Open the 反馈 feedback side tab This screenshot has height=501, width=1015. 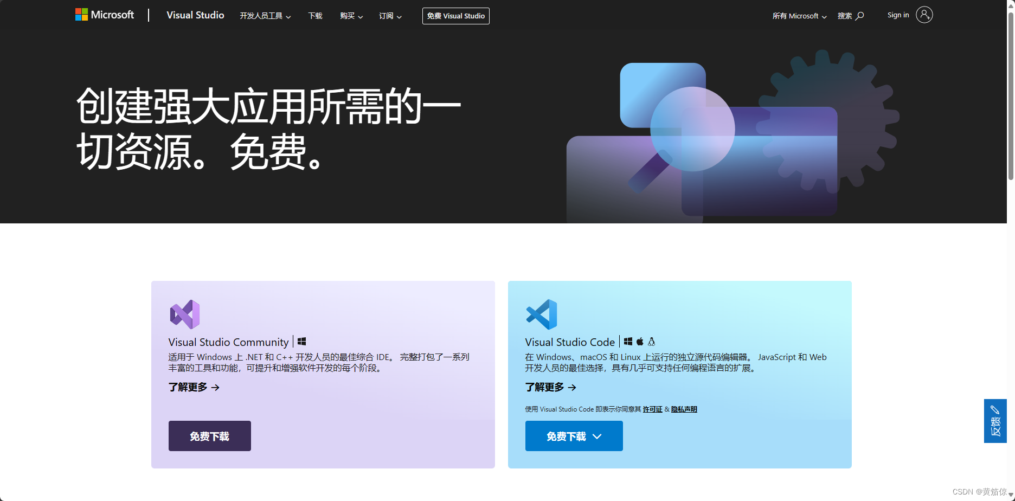[x=995, y=421]
